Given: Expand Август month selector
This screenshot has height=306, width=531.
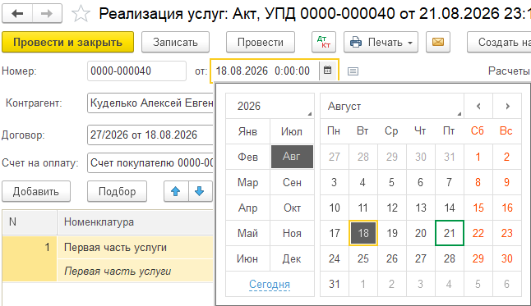Looking at the screenshot, I should coord(392,106).
